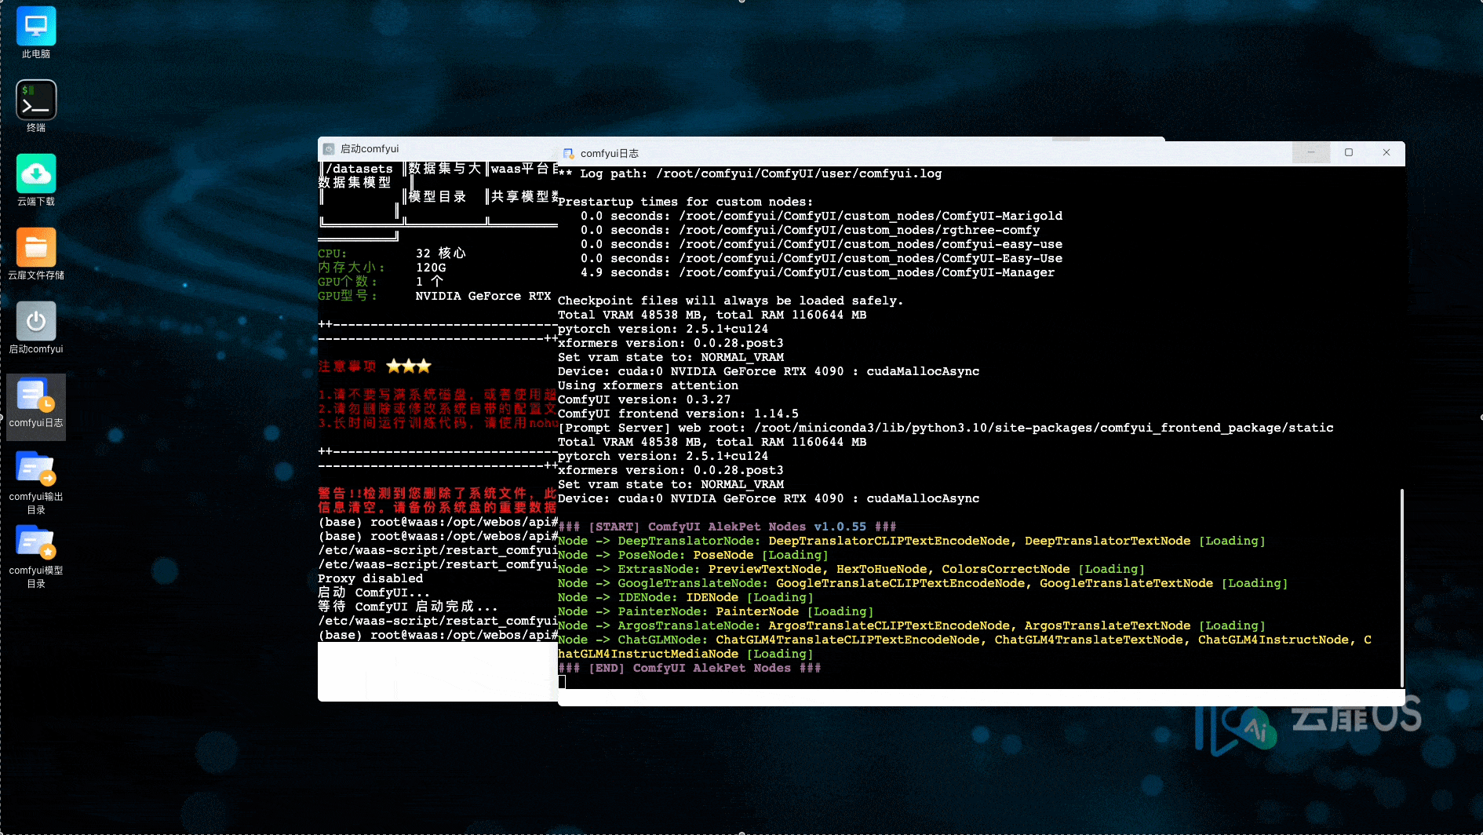Click the 'Proxy disabled' line in 启动comfyui window
Image resolution: width=1483 pixels, height=835 pixels.
[x=370, y=579]
